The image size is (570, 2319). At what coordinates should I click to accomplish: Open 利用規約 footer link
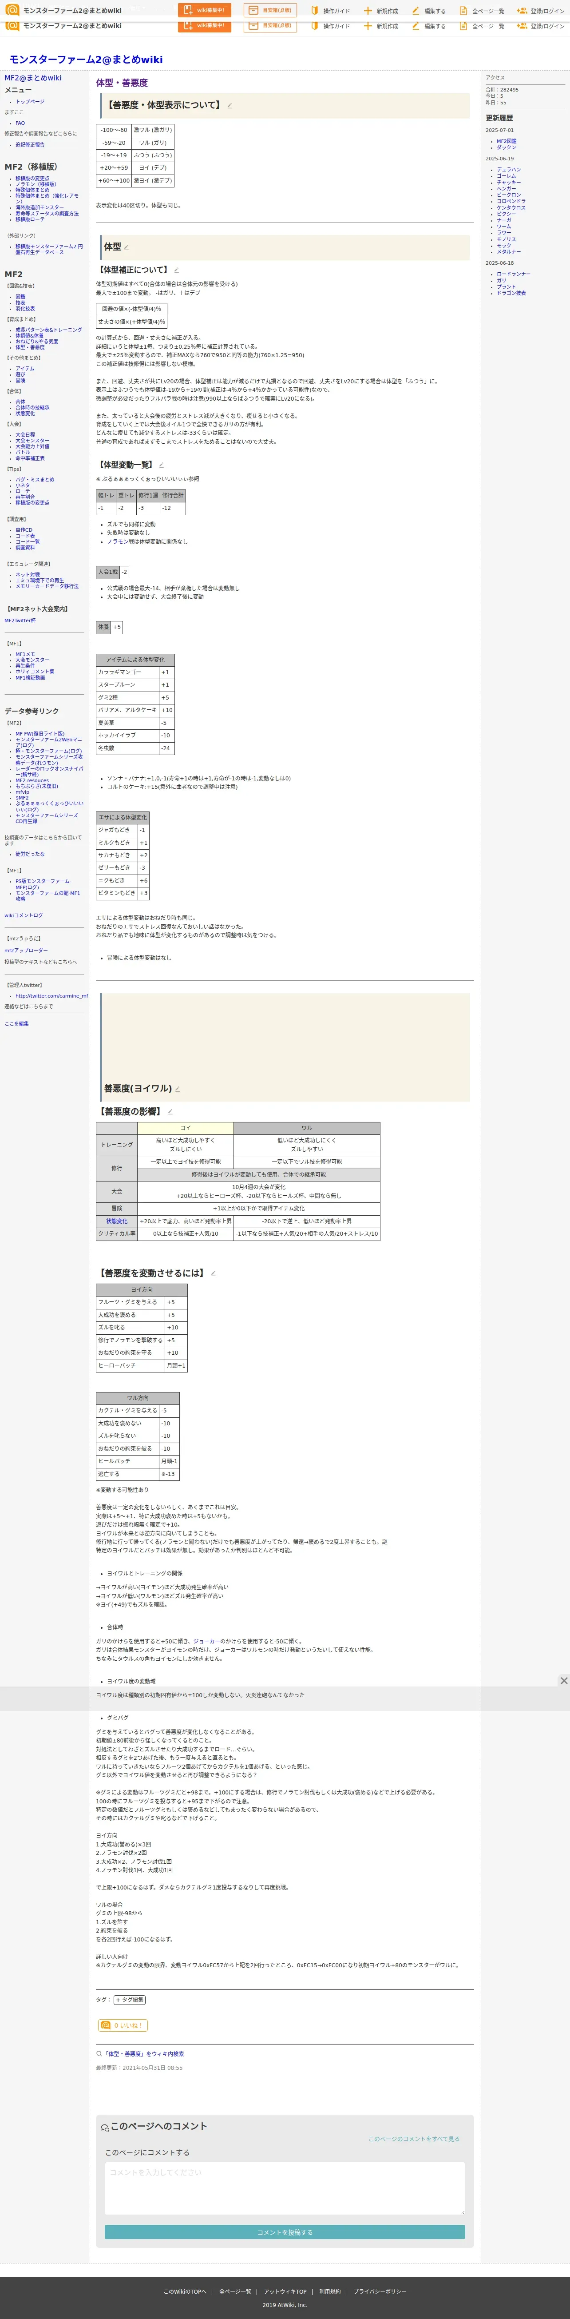(x=330, y=2291)
